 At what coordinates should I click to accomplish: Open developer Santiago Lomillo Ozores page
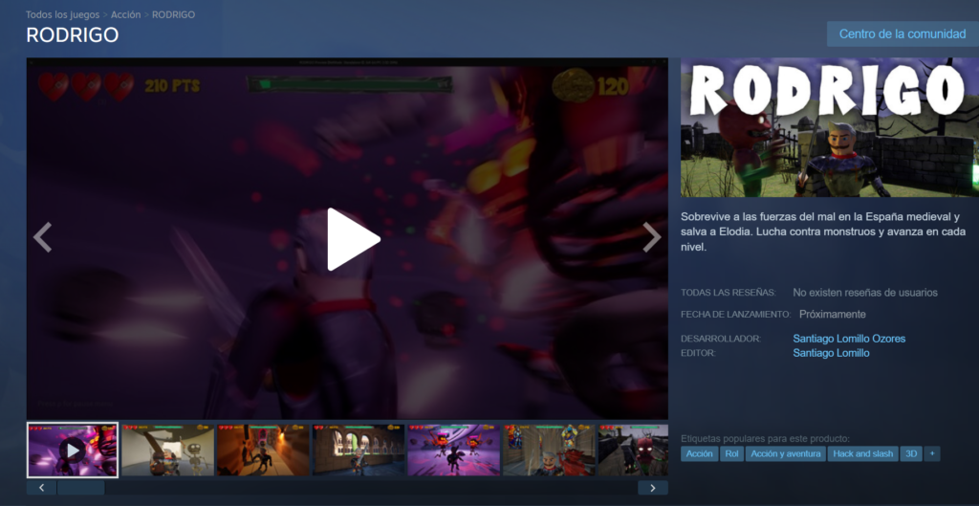pyautogui.click(x=849, y=339)
